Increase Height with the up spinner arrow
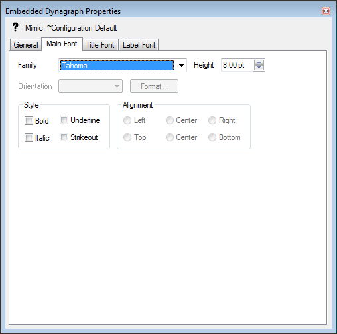The image size is (337, 334). click(x=259, y=62)
